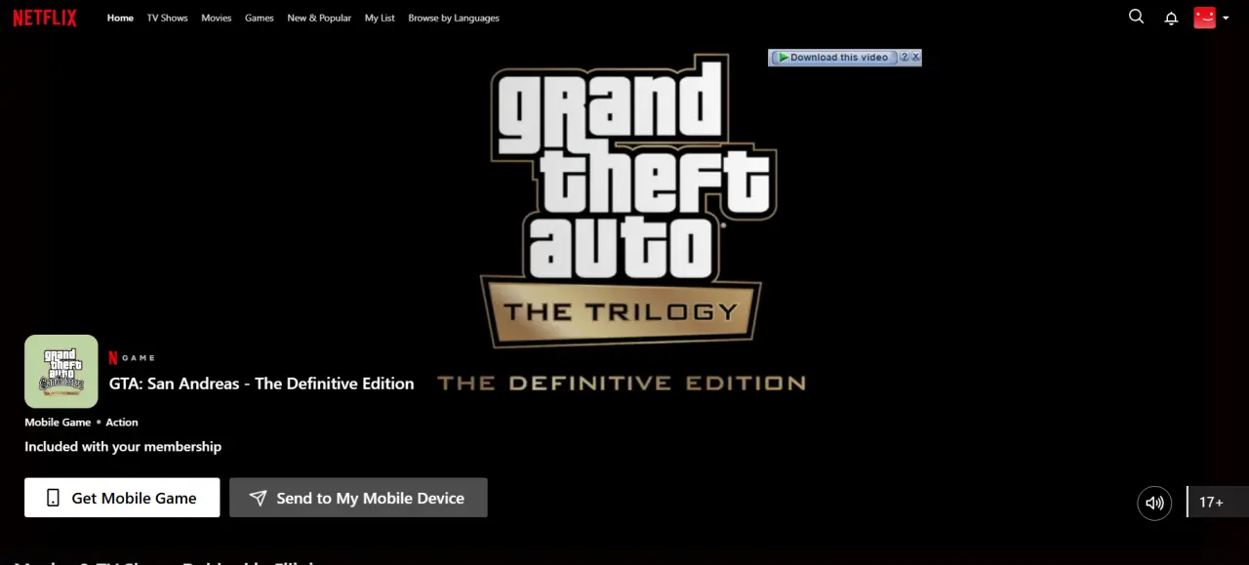Image resolution: width=1249 pixels, height=565 pixels.
Task: Open Movies section
Action: pos(217,18)
